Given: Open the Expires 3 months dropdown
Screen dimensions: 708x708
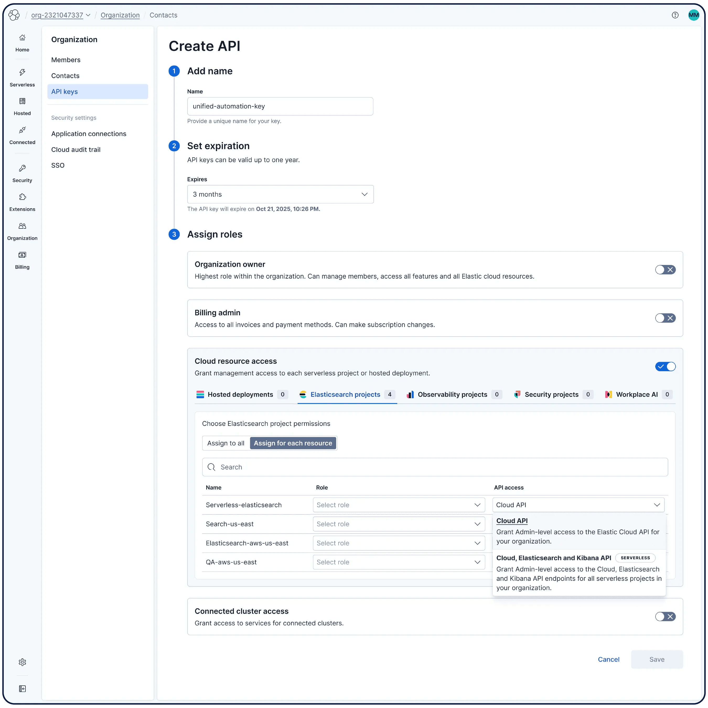Looking at the screenshot, I should pos(280,194).
